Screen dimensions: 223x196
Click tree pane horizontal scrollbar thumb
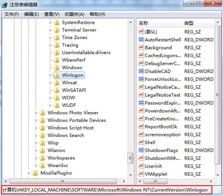point(63,181)
